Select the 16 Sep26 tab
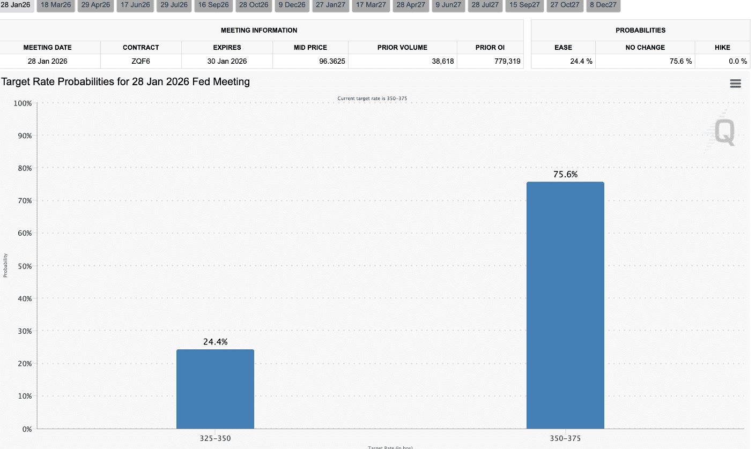The height and width of the screenshot is (449, 755). [213, 5]
